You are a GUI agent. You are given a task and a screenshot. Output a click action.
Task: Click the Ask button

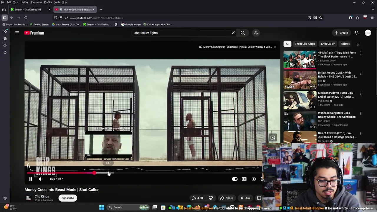click(245, 198)
